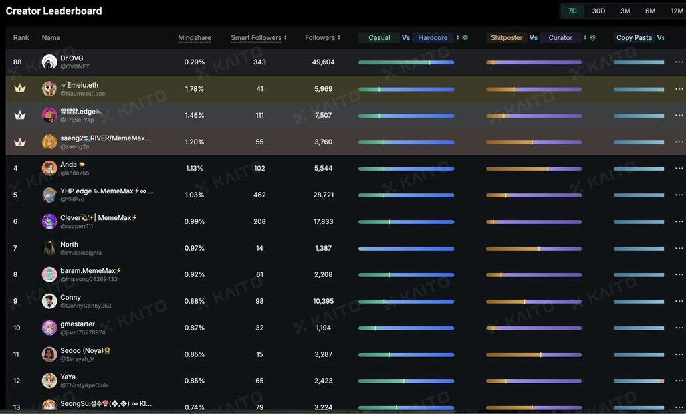This screenshot has width=686, height=414.
Task: Click the crown icon on Emelu.eth row
Action: click(x=19, y=88)
